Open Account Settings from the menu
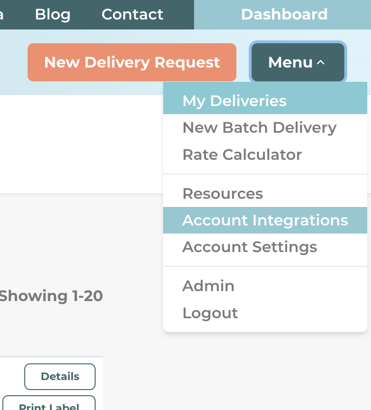371x410 pixels. 265,247
